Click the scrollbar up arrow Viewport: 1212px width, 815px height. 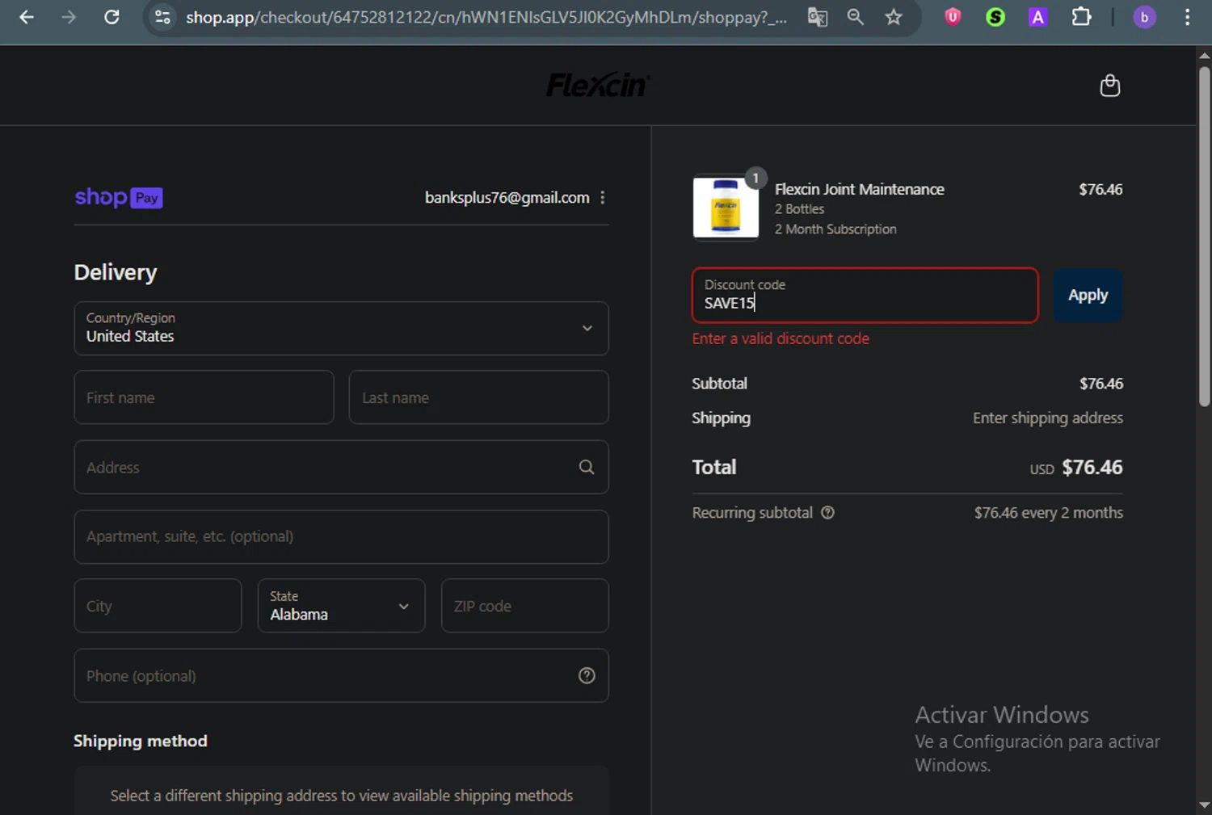coord(1204,56)
